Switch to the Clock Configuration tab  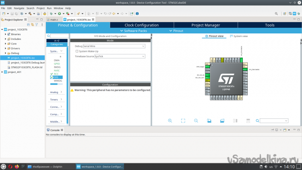[x=141, y=25]
